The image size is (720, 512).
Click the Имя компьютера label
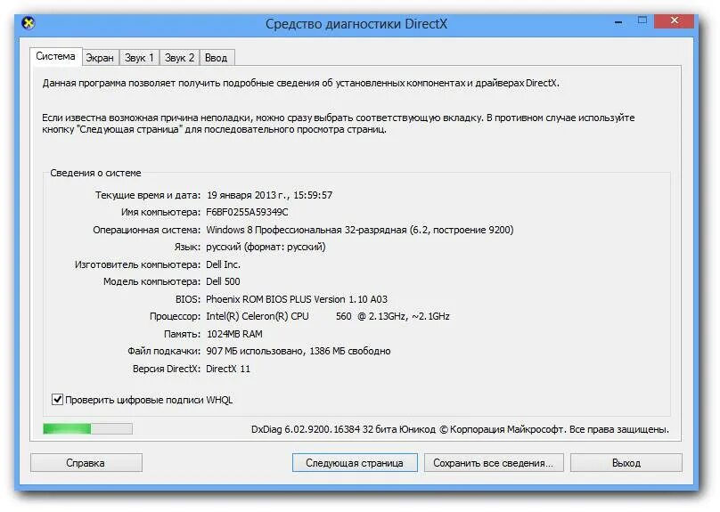point(161,212)
